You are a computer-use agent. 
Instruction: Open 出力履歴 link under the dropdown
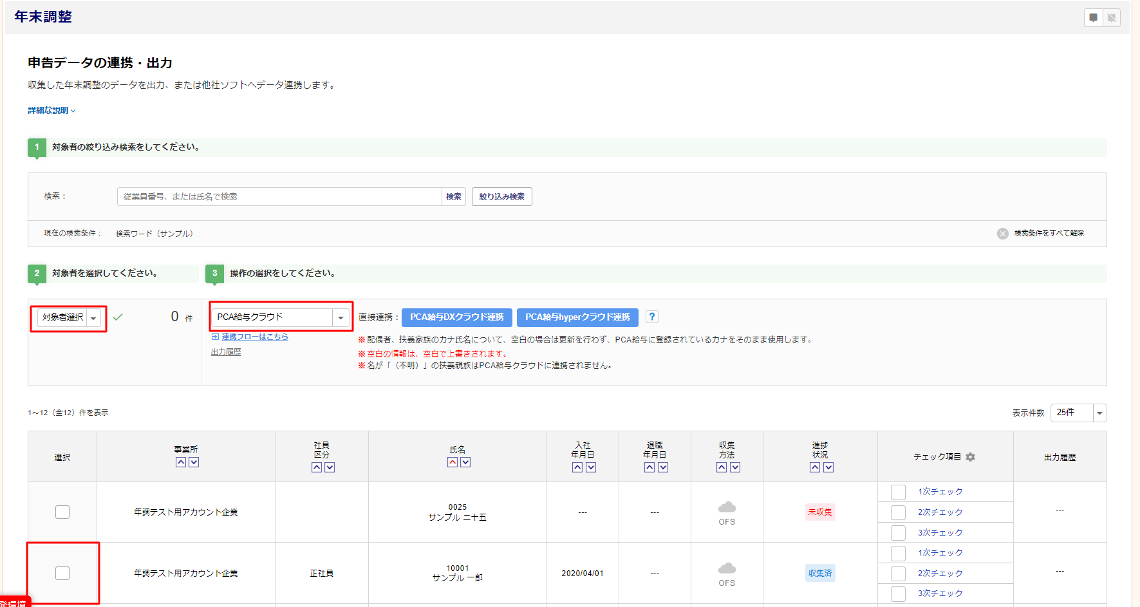point(226,352)
